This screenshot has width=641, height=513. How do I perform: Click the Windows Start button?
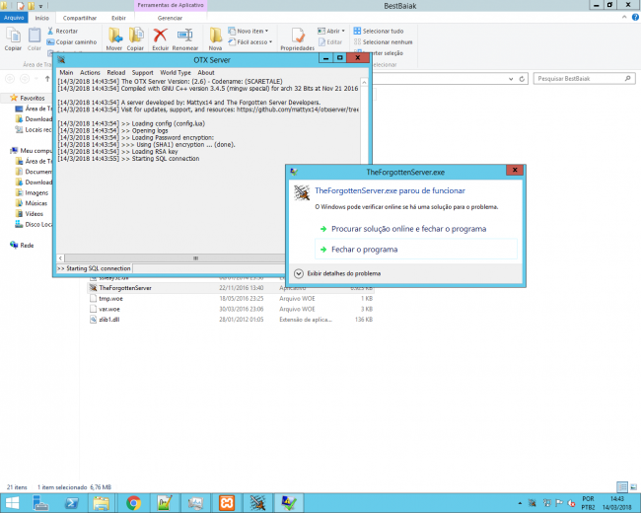tap(12, 503)
